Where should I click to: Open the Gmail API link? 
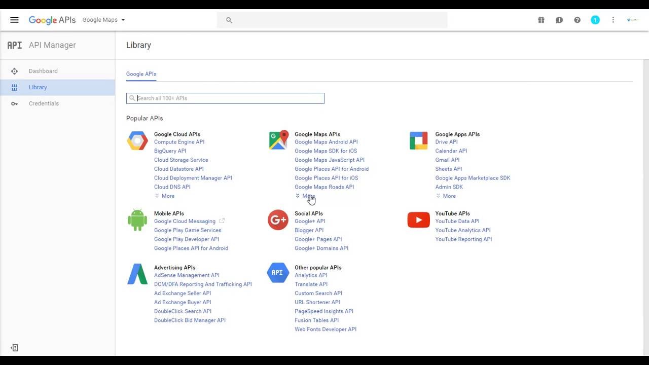coord(447,160)
